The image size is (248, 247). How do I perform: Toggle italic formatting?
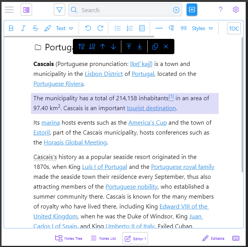23,29
